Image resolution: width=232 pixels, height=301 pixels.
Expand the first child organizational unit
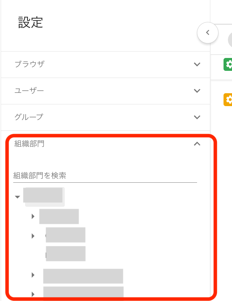[33, 216]
